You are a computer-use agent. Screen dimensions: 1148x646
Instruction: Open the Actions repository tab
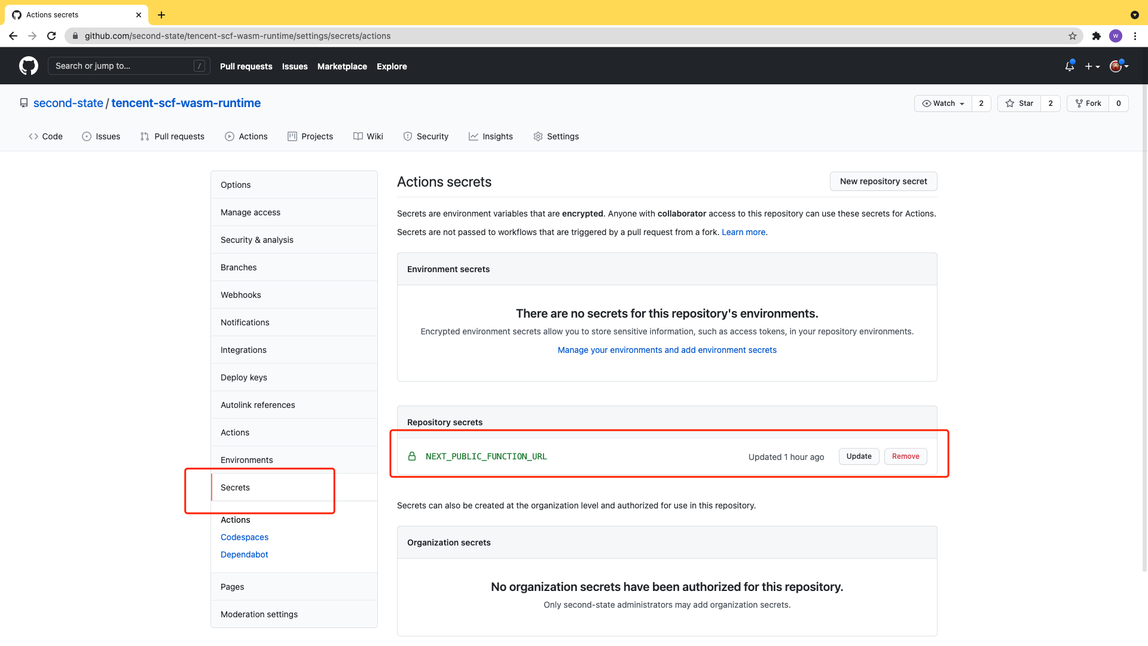click(246, 136)
